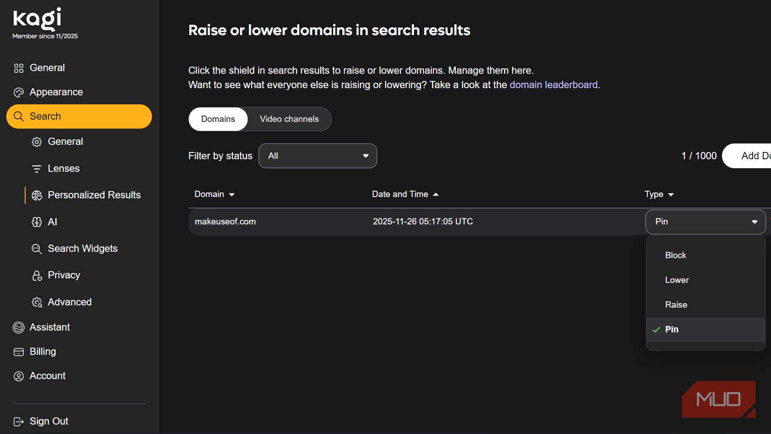Viewport: 771px width, 434px height.
Task: Click the Advanced gear-search icon
Action: coord(37,302)
